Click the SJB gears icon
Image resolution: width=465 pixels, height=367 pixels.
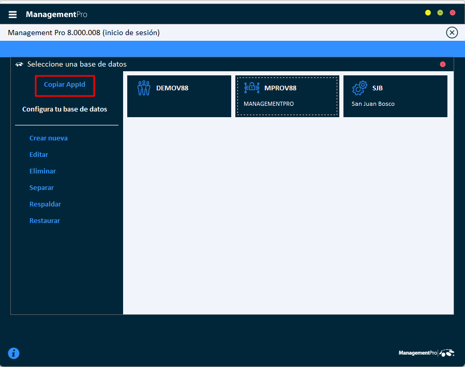pyautogui.click(x=360, y=88)
